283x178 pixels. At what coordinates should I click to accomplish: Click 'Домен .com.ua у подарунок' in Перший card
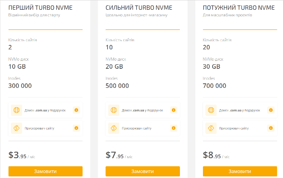[x=45, y=110]
